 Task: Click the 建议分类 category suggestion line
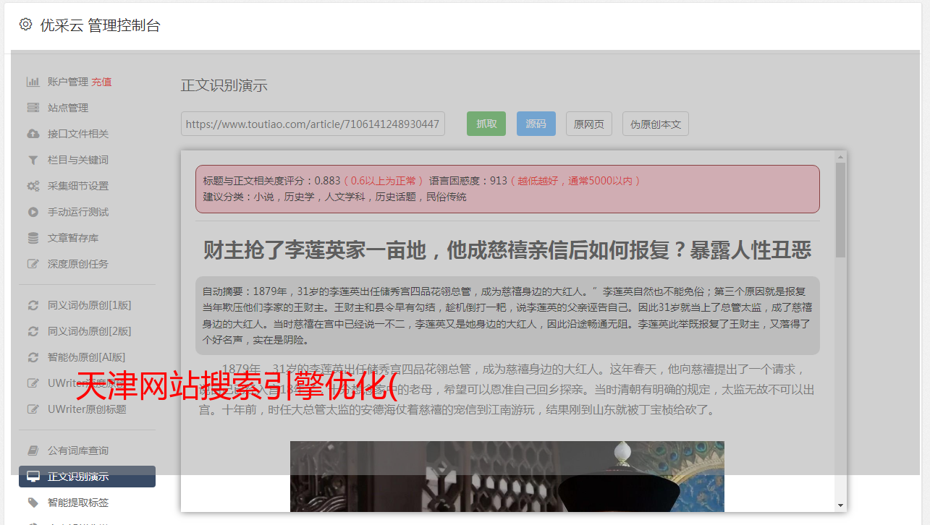coord(334,197)
